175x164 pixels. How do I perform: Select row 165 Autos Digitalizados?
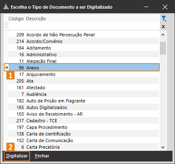84,107
